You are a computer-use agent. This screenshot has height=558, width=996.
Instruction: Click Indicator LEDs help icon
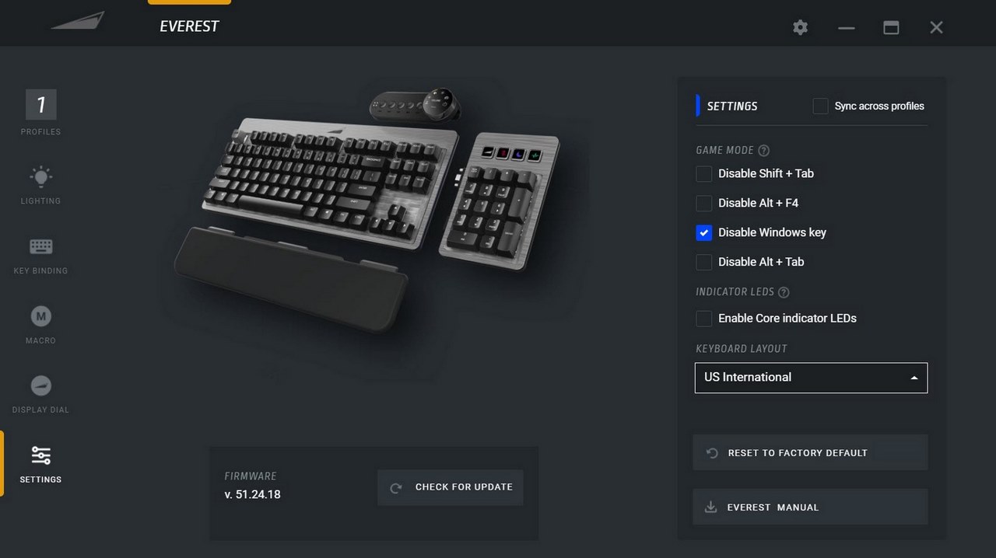coord(784,292)
